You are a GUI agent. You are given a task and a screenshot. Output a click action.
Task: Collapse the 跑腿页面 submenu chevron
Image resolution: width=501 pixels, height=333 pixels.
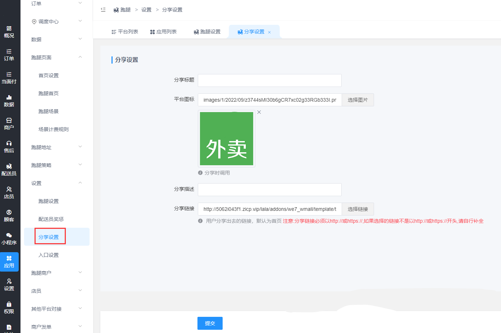click(x=80, y=57)
